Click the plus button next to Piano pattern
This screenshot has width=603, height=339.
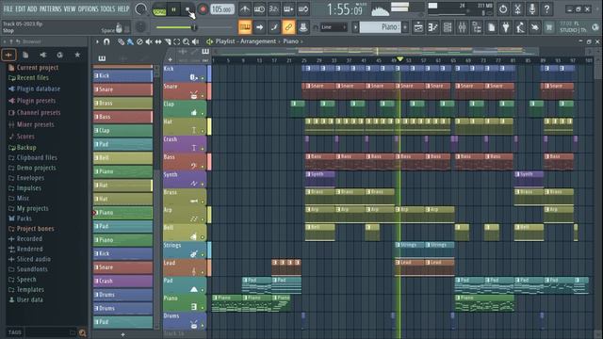point(405,27)
